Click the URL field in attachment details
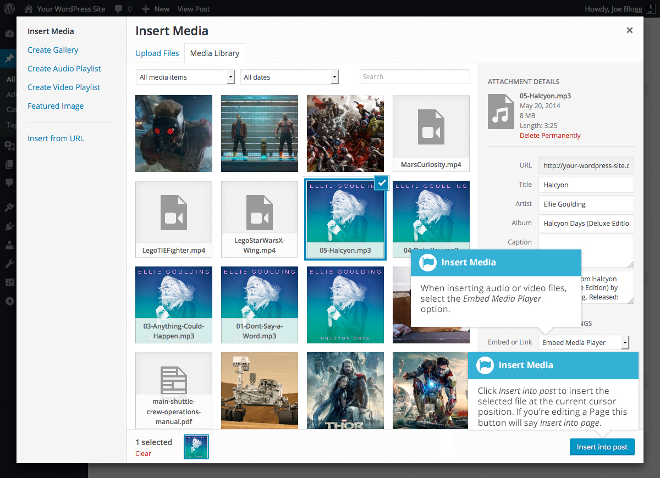 coord(586,165)
